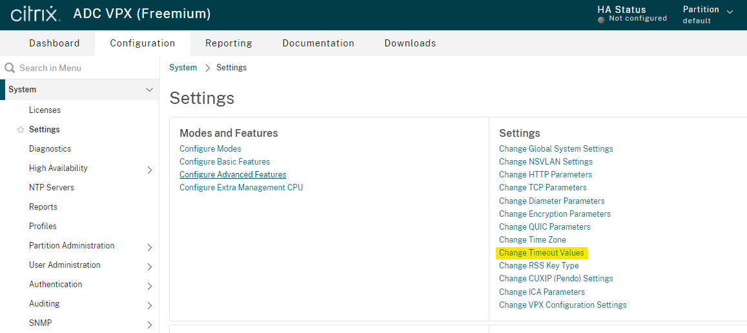Switch to the Dashboard tab

pyautogui.click(x=54, y=43)
